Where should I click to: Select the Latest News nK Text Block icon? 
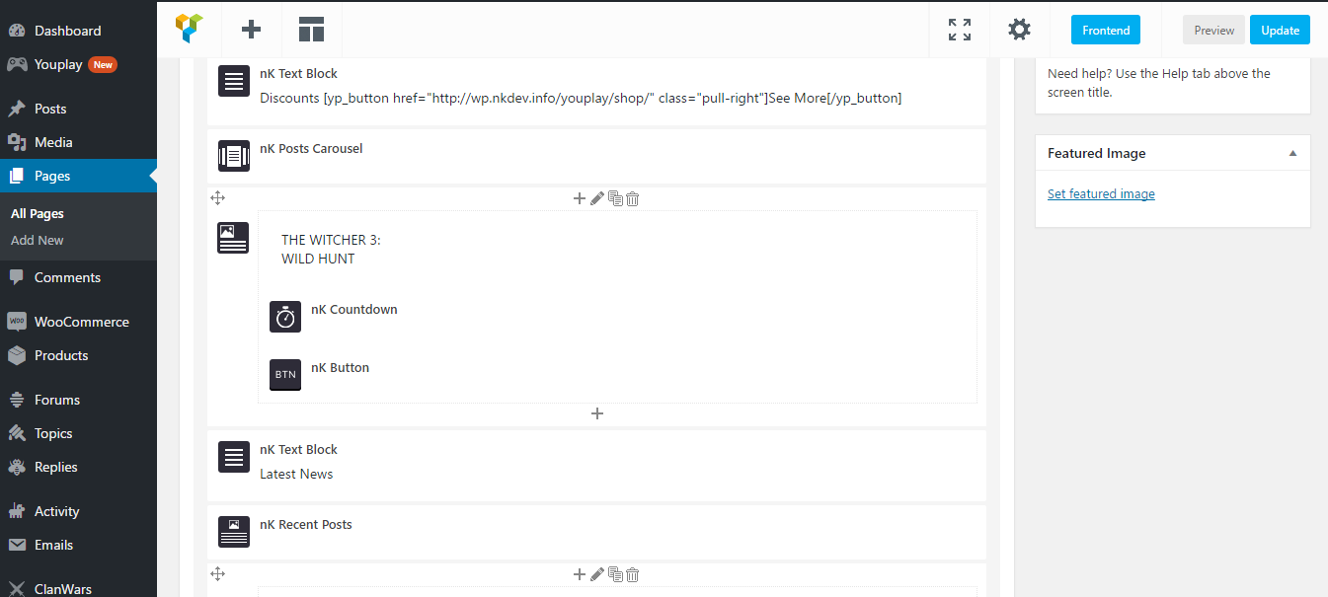[234, 458]
